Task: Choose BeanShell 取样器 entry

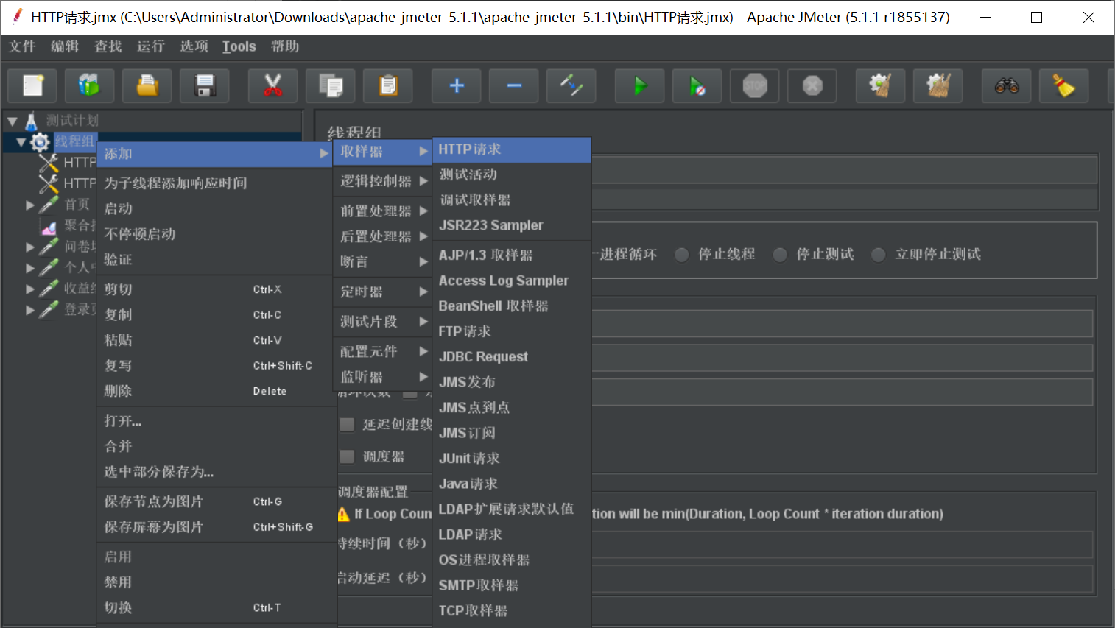Action: point(512,306)
